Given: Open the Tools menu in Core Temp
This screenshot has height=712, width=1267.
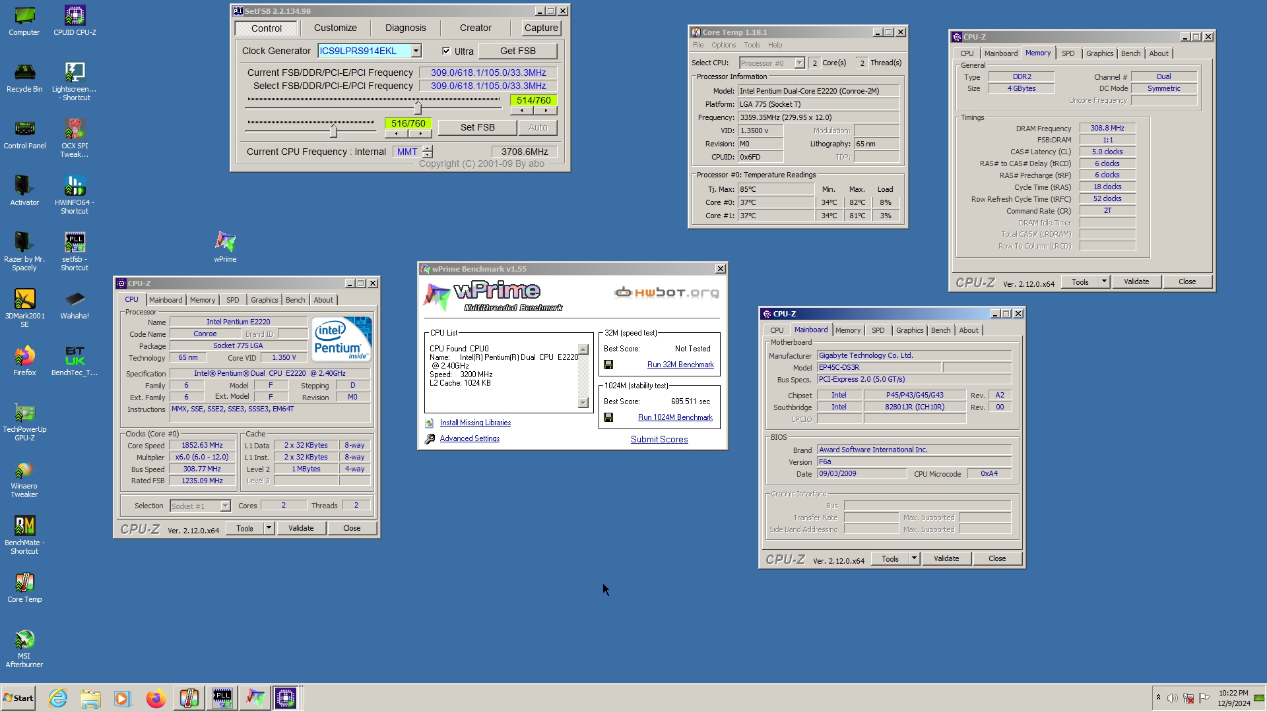Looking at the screenshot, I should [x=752, y=45].
